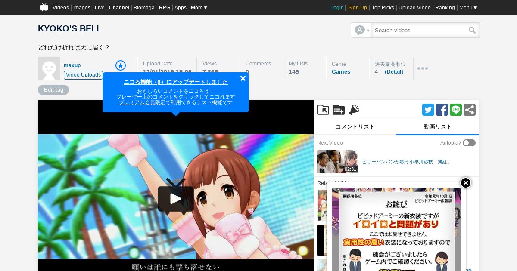Open the generic share icon
The height and width of the screenshot is (271, 517).
tap(470, 110)
